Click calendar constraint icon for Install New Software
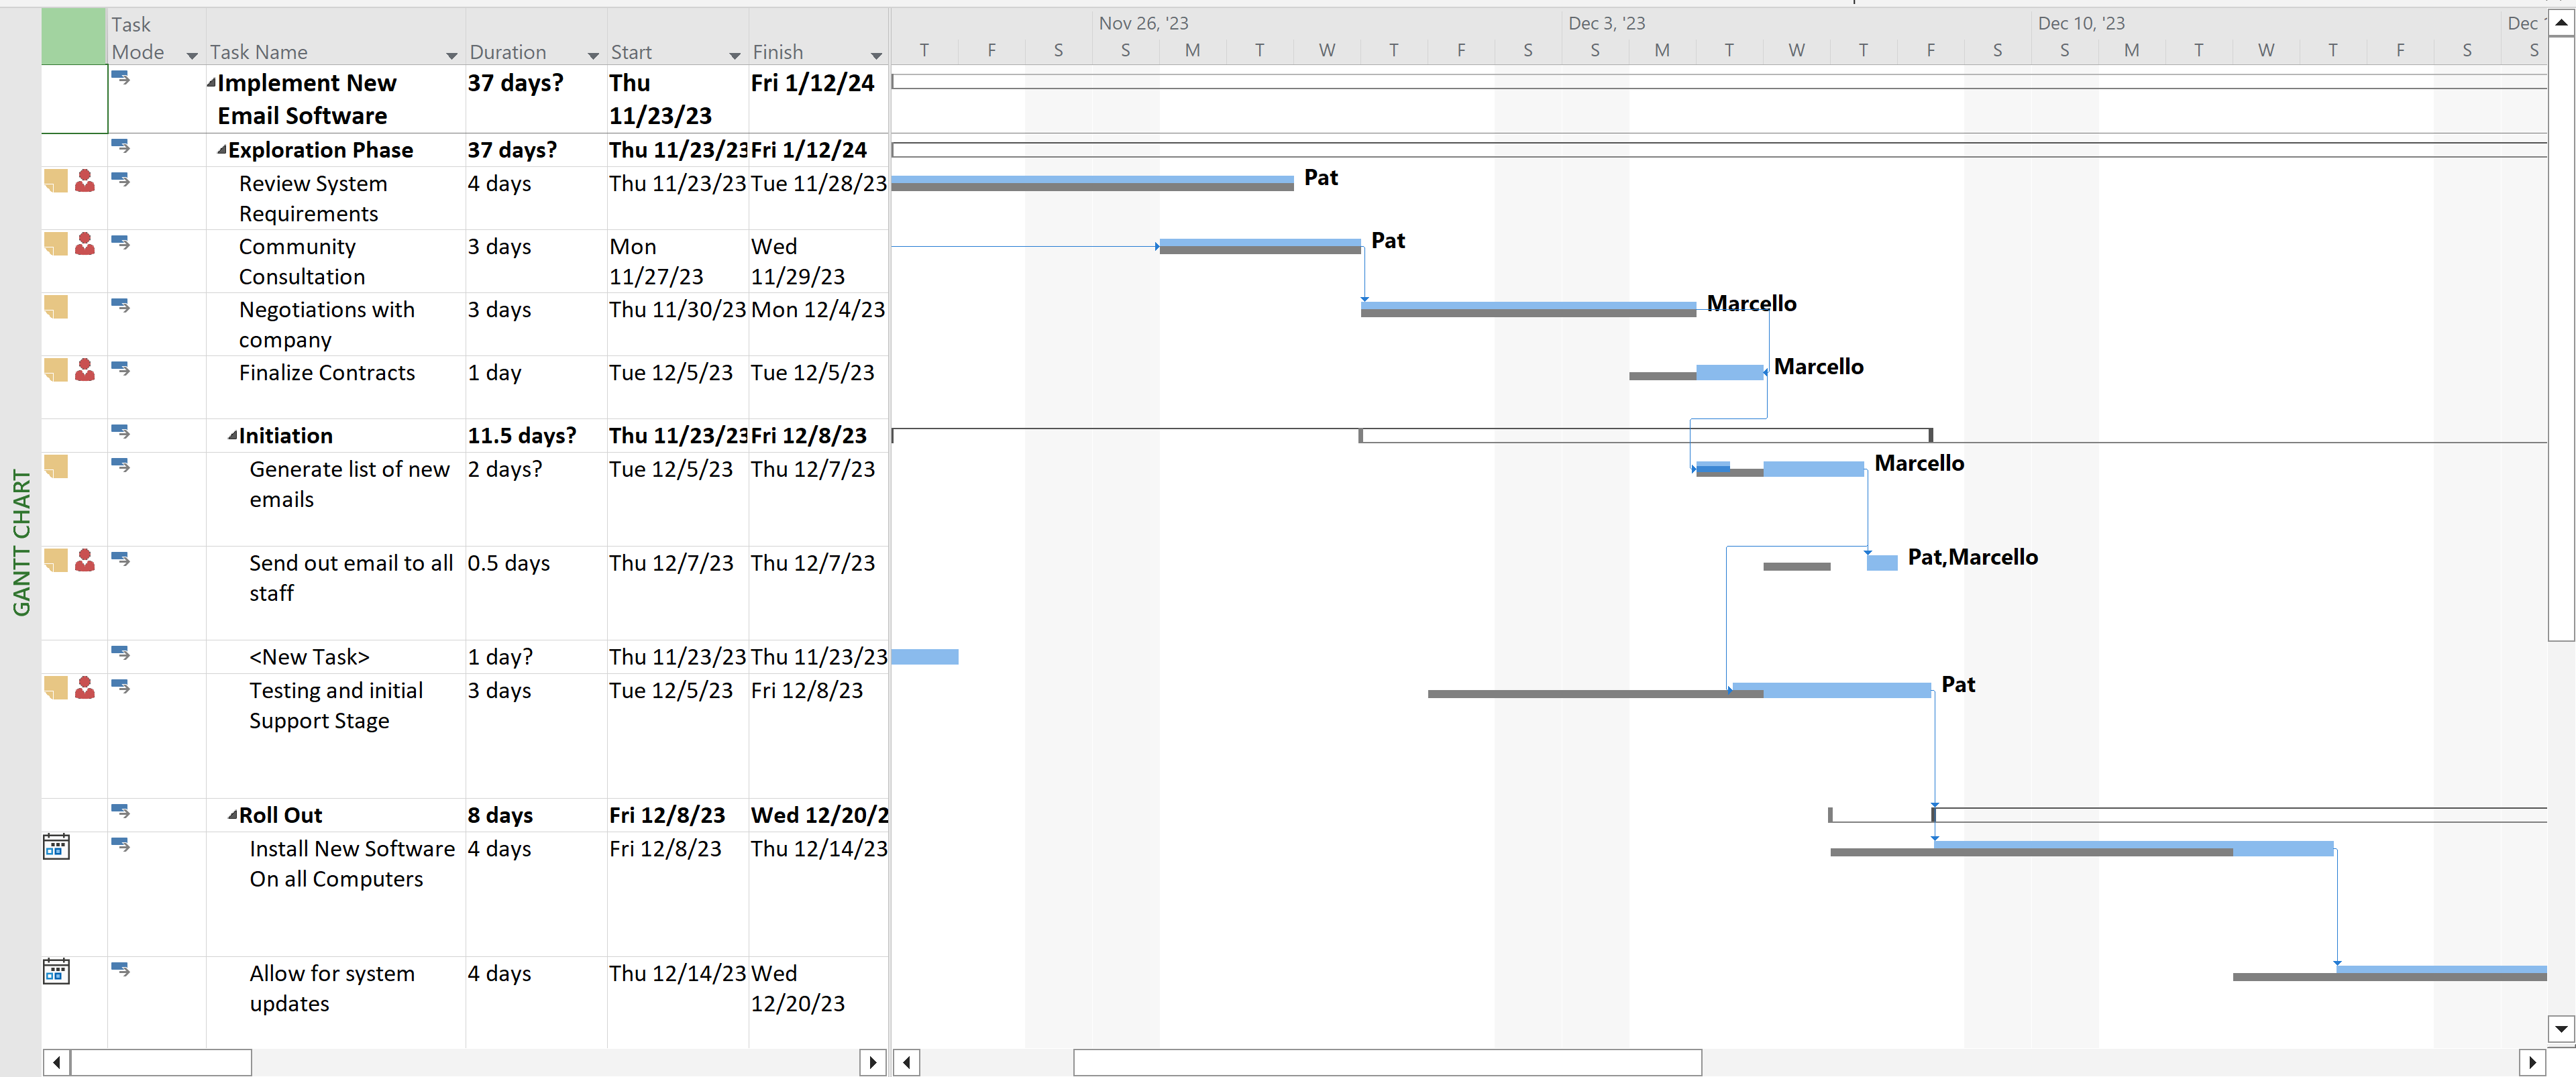Viewport: 2576px width, 1077px height. (56, 847)
